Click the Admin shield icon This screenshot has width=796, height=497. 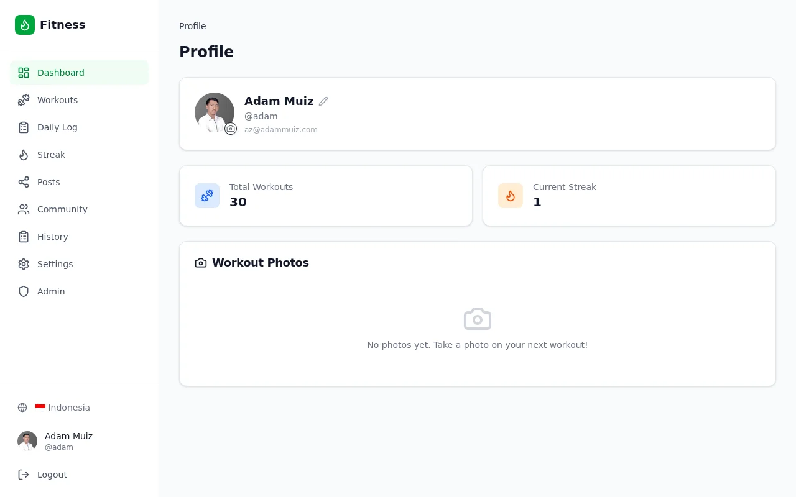click(24, 291)
